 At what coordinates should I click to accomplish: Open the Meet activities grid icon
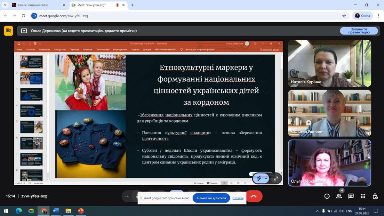tap(363, 196)
